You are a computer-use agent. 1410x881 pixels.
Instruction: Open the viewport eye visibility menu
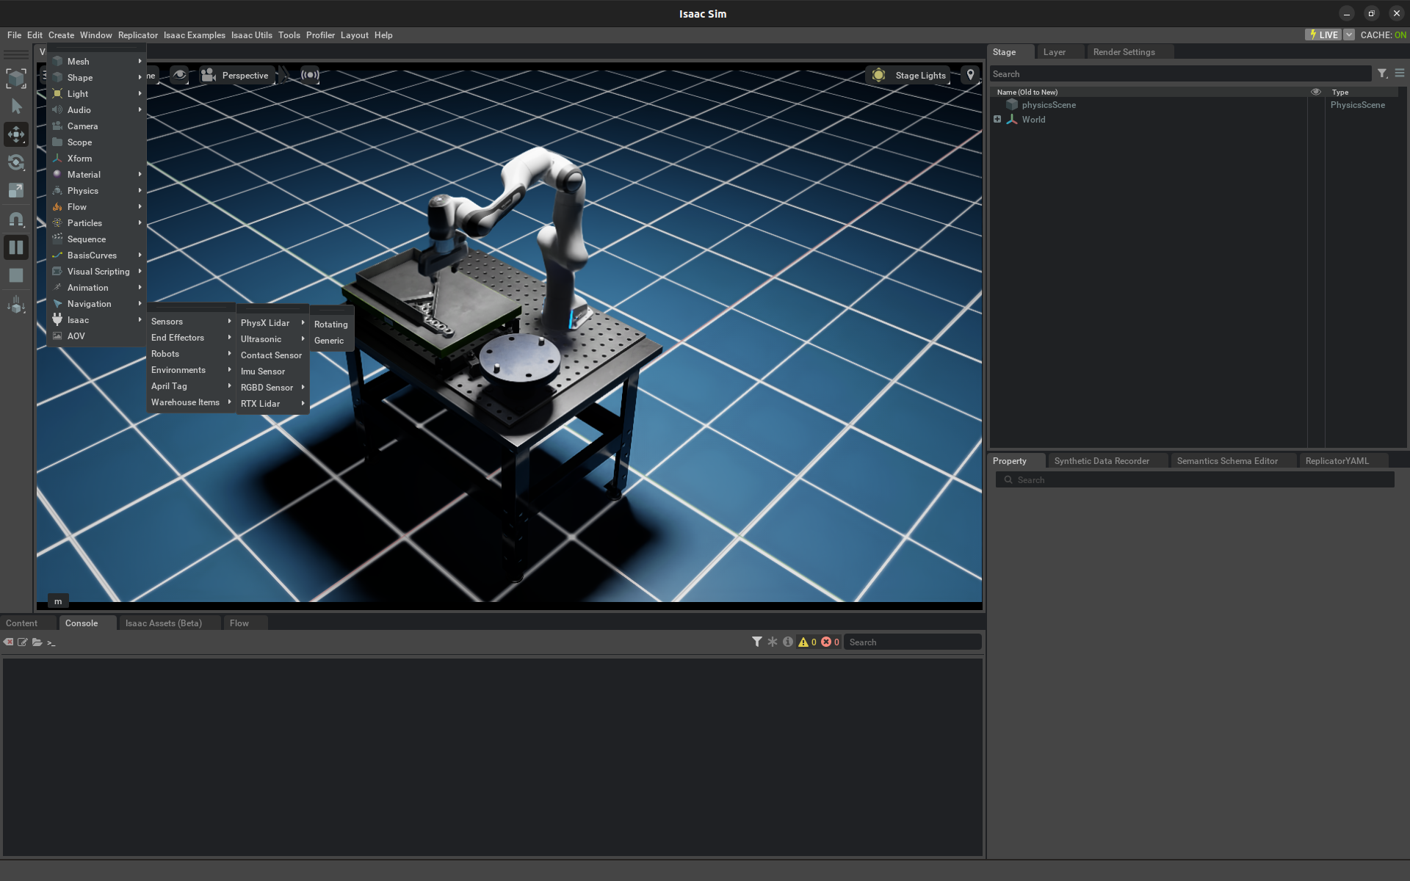tap(179, 75)
